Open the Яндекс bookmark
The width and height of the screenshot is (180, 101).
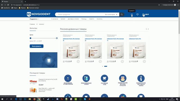14,8
